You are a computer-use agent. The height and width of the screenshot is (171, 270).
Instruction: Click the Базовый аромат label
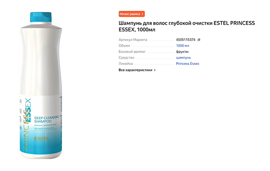pyautogui.click(x=132, y=52)
